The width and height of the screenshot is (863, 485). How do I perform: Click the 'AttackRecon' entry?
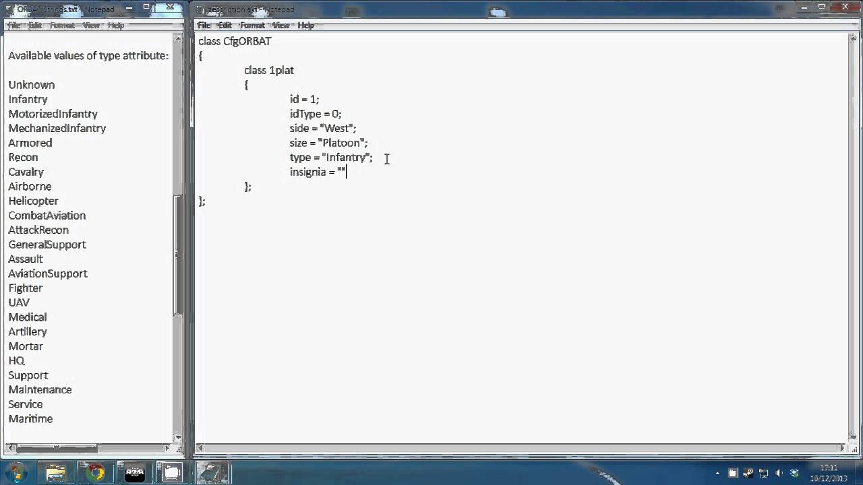coord(38,230)
